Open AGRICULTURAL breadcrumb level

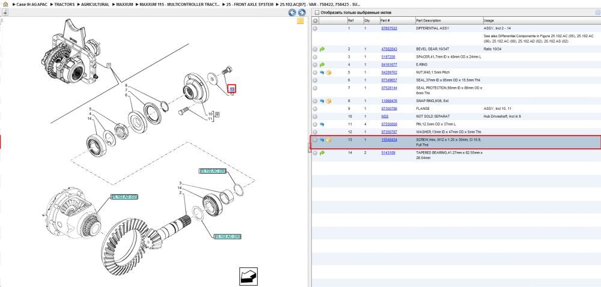coord(95,4)
